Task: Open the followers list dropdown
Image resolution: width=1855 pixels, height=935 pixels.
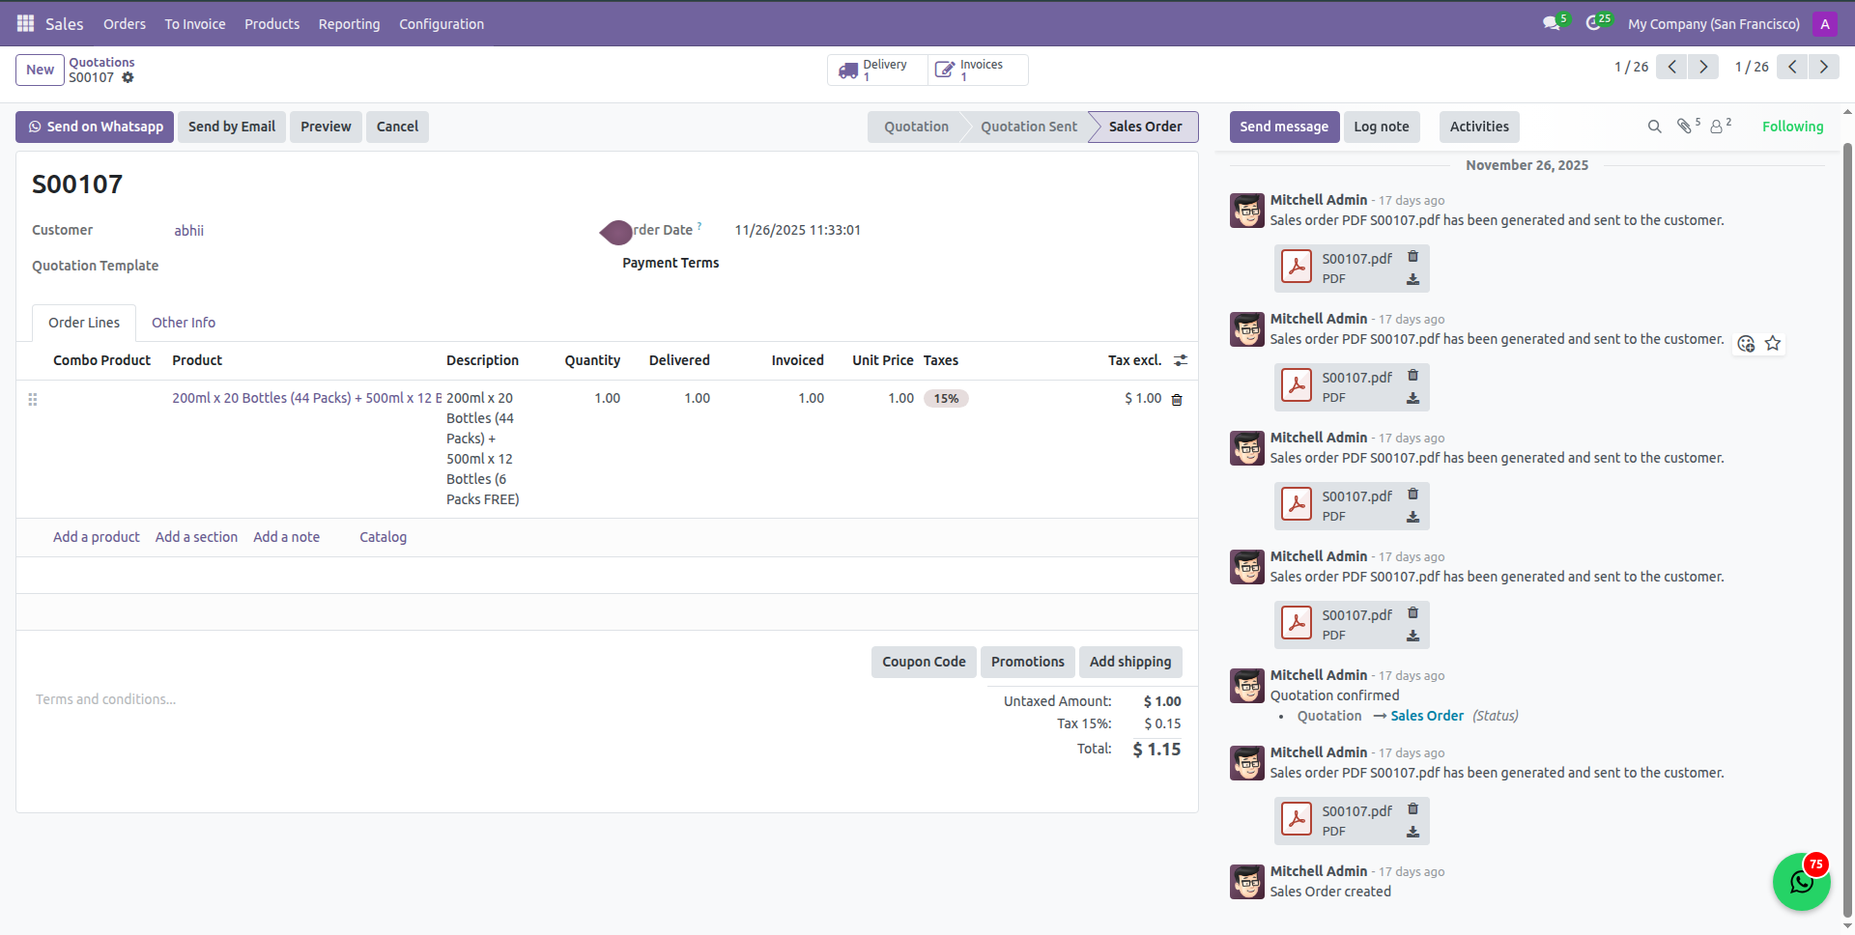Action: pos(1718,127)
